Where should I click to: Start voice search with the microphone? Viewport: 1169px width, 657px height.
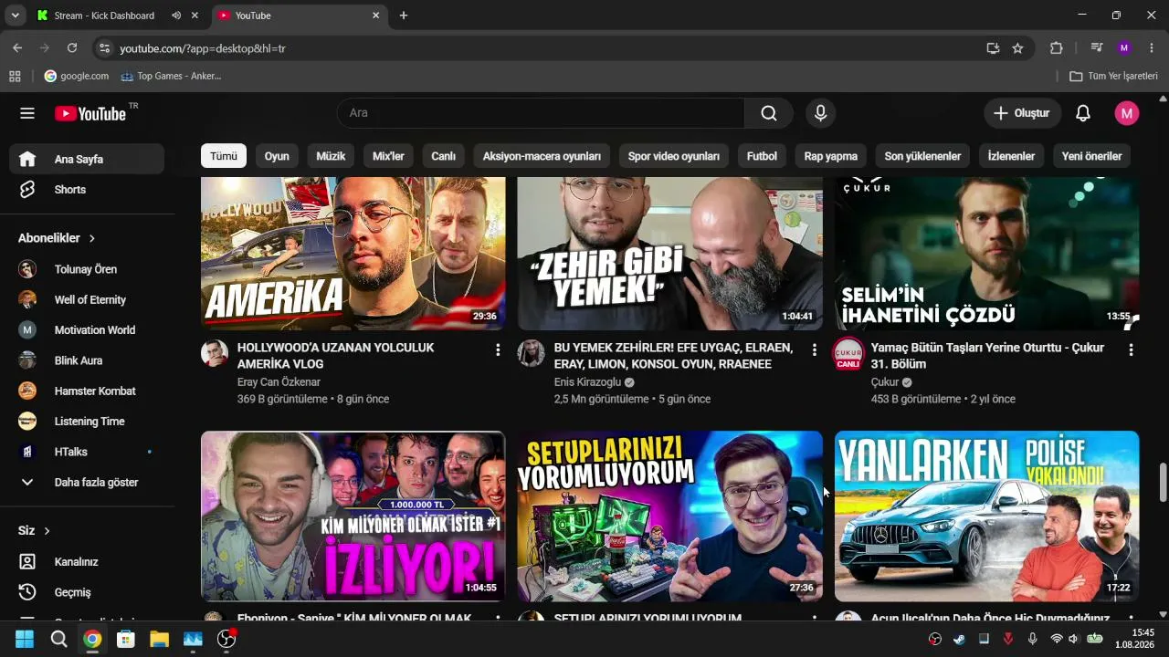(820, 113)
